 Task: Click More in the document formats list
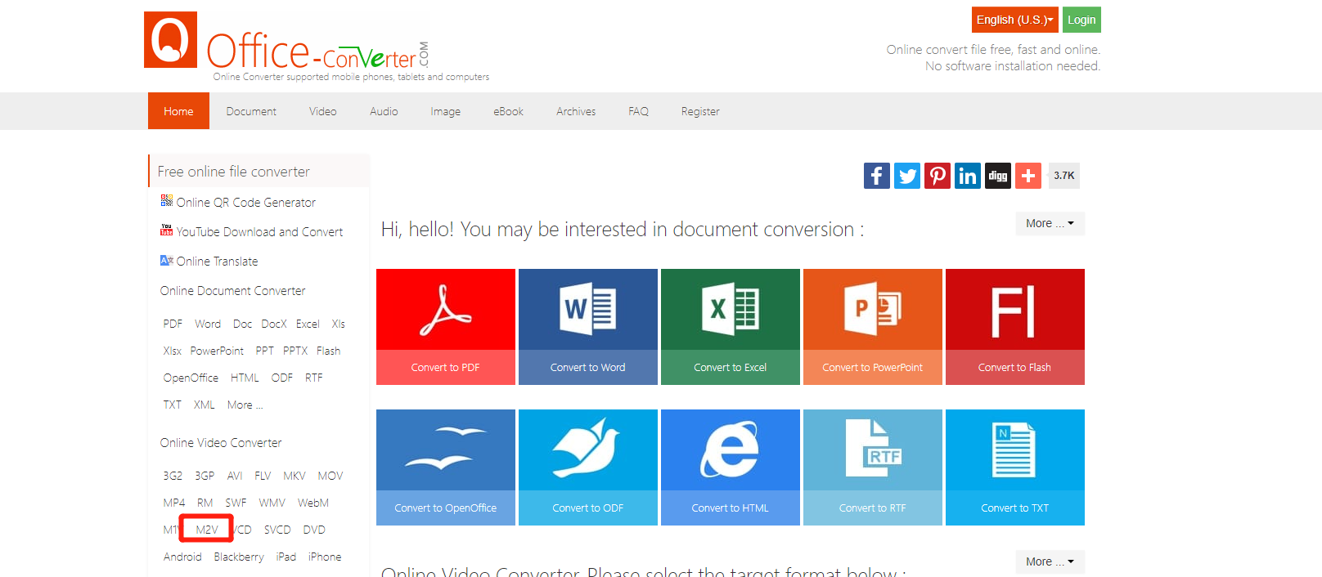coord(245,405)
